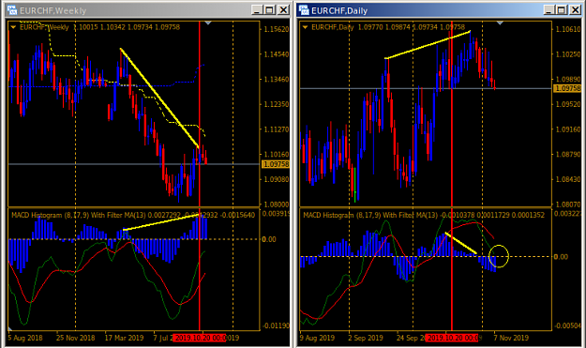Click the 1.10160 price on Weekly scale
The height and width of the screenshot is (348, 586).
click(277, 154)
